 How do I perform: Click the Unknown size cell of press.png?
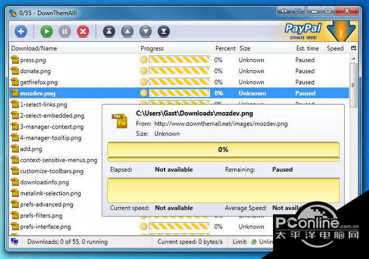(x=251, y=60)
